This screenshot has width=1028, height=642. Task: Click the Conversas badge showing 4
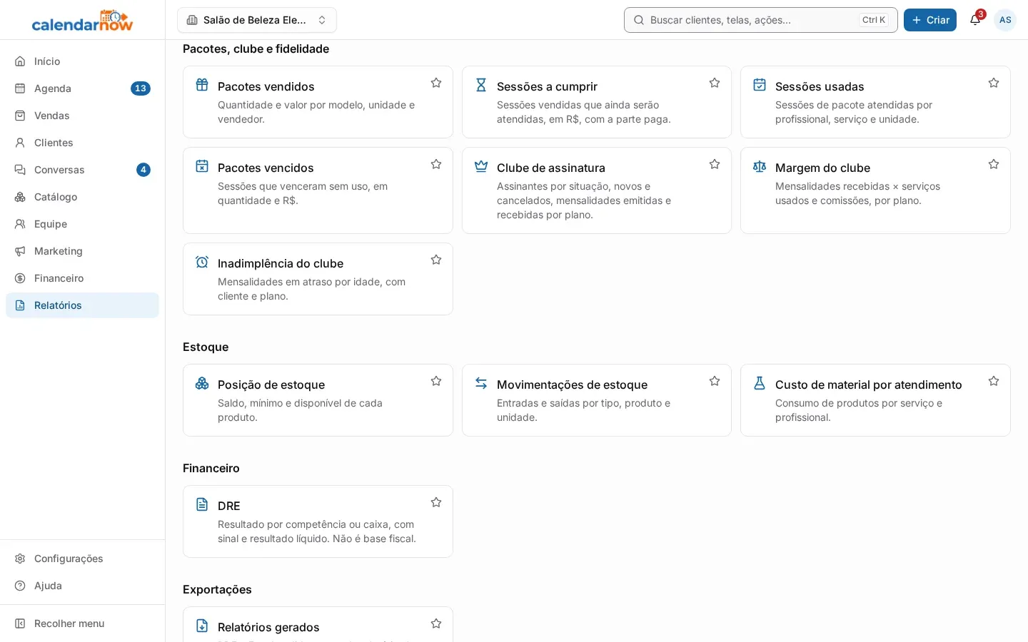143,170
